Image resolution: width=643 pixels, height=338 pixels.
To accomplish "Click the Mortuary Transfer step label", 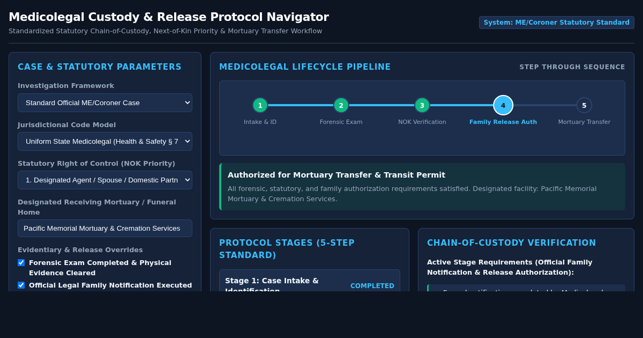I will pos(584,122).
